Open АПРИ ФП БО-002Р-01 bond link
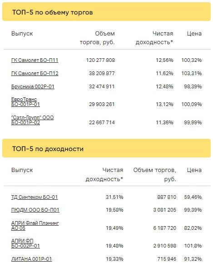This screenshot has height=268, width=213. [25, 243]
